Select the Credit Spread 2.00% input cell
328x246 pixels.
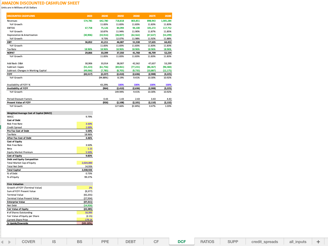(85, 128)
